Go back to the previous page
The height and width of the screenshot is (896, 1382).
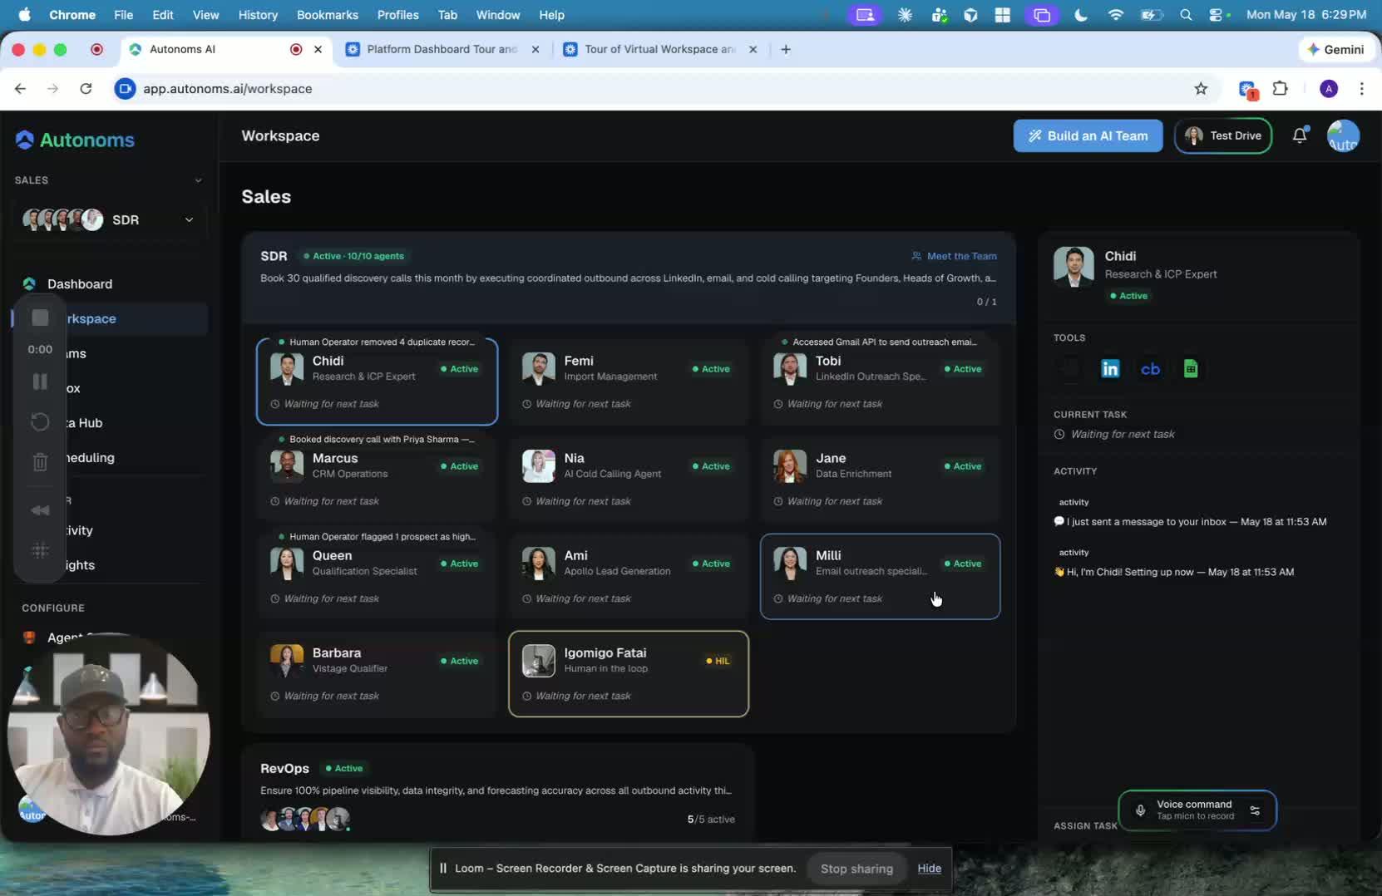[21, 88]
